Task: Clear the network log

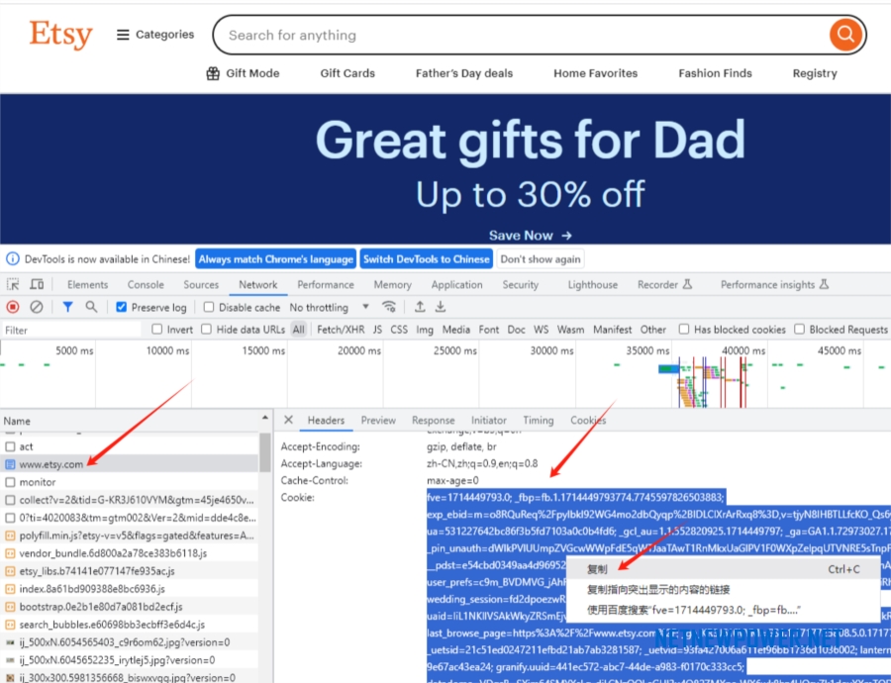Action: point(37,308)
